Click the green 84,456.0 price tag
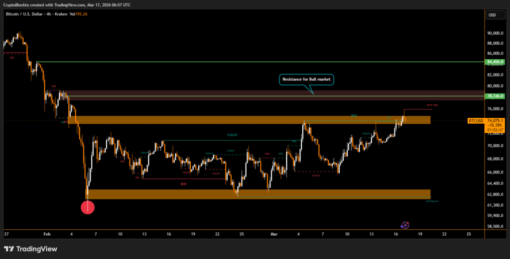The image size is (510, 259). 495,62
